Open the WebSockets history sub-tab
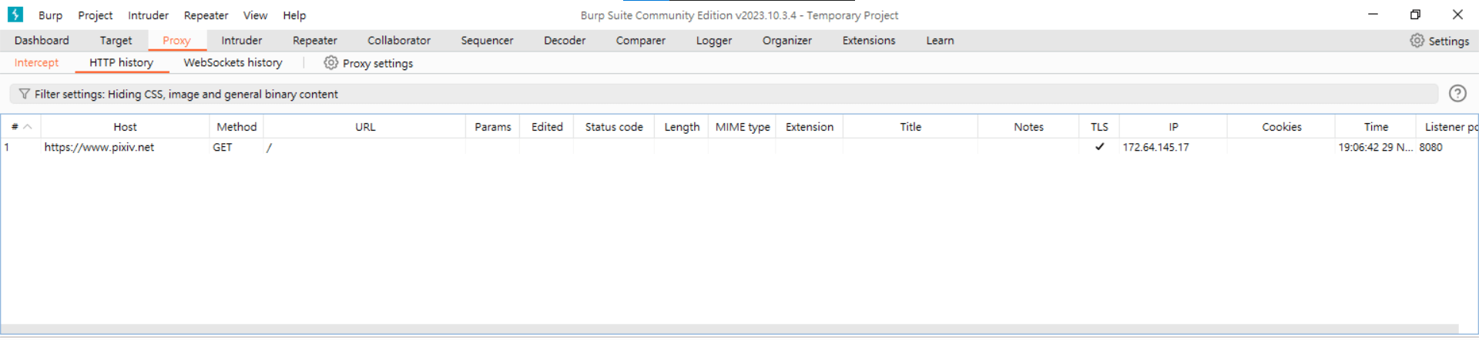Image resolution: width=1479 pixels, height=340 pixels. [x=233, y=63]
